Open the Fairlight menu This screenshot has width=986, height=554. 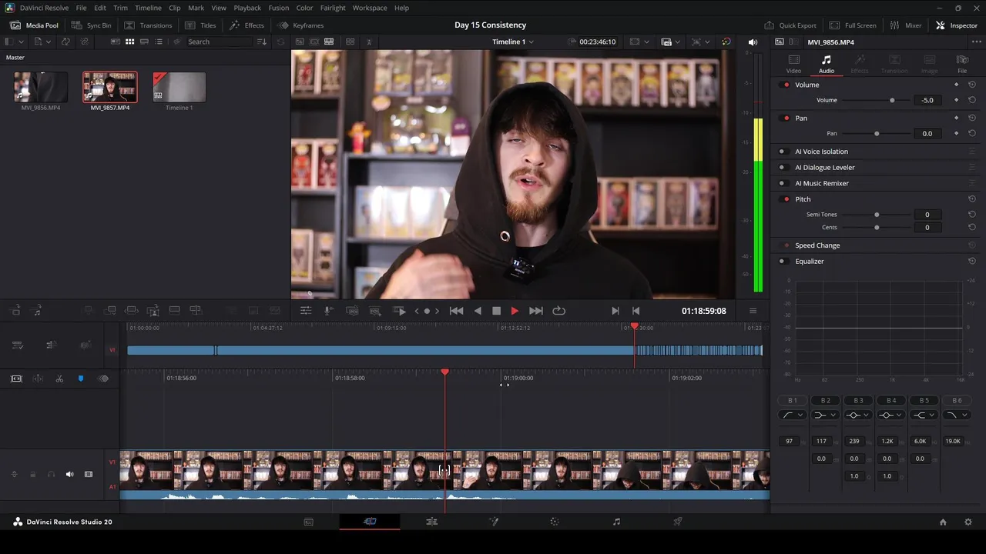pyautogui.click(x=333, y=8)
